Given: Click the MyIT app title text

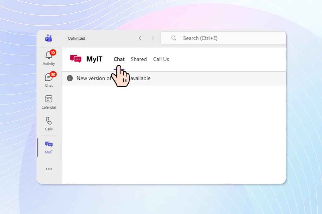Looking at the screenshot, I should [x=94, y=59].
